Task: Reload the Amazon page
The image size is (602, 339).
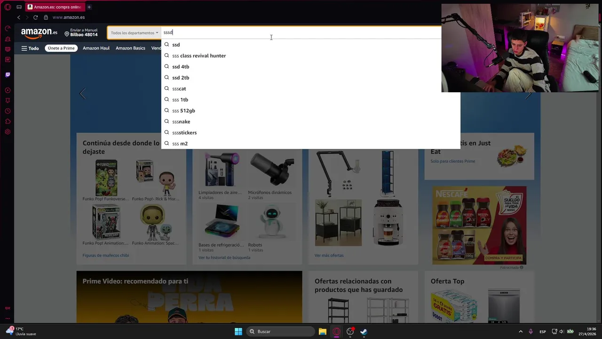Action: 35,17
